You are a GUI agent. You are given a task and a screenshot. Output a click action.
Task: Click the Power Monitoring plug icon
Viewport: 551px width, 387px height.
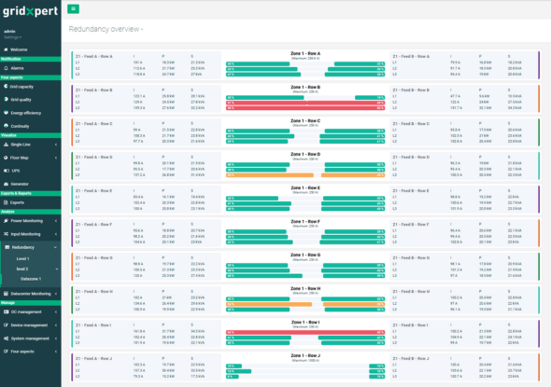(6, 221)
